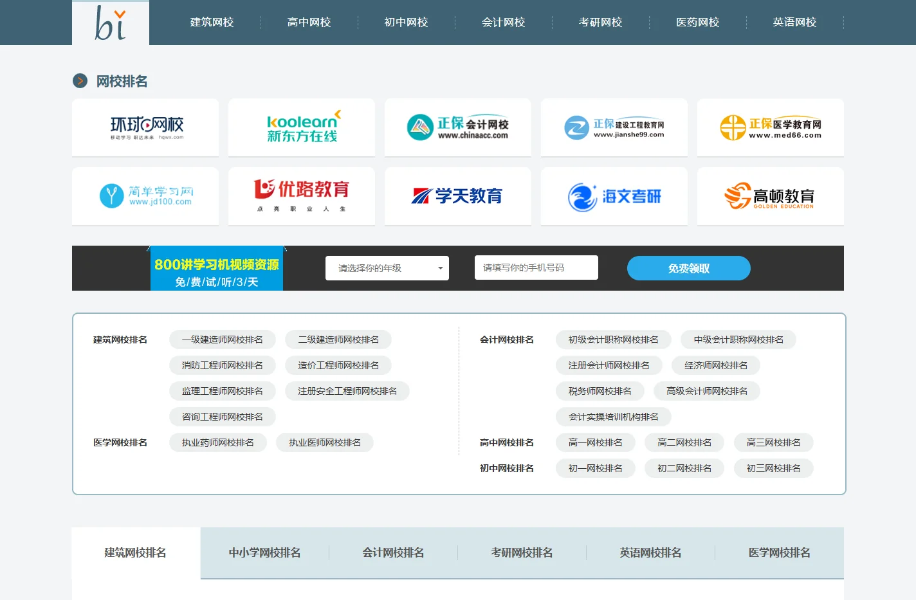The height and width of the screenshot is (600, 916).
Task: Open 经济师网校排名 link
Action: point(716,365)
